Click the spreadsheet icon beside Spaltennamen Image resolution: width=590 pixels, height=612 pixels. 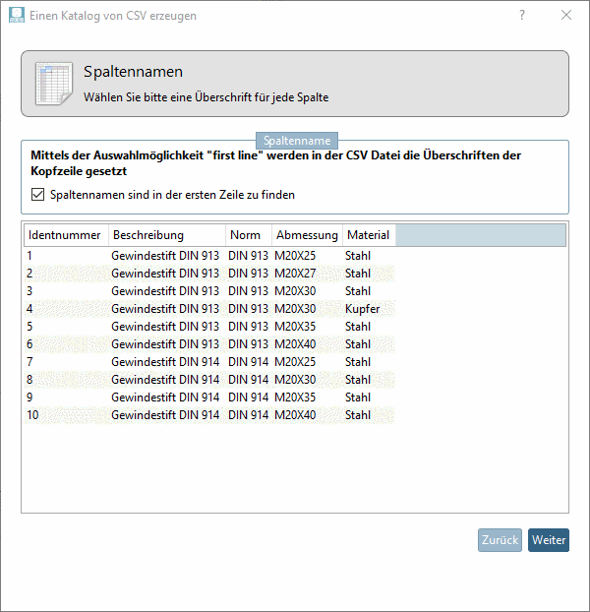(53, 83)
